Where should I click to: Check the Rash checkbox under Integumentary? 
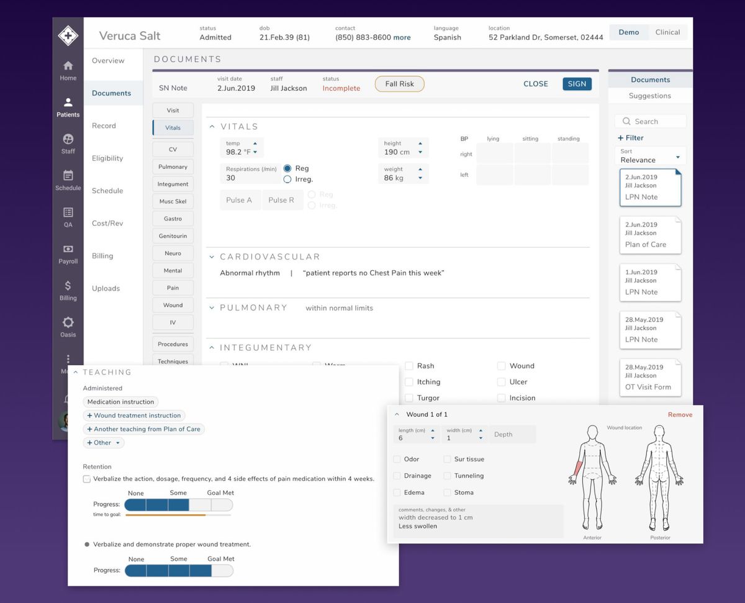coord(409,366)
